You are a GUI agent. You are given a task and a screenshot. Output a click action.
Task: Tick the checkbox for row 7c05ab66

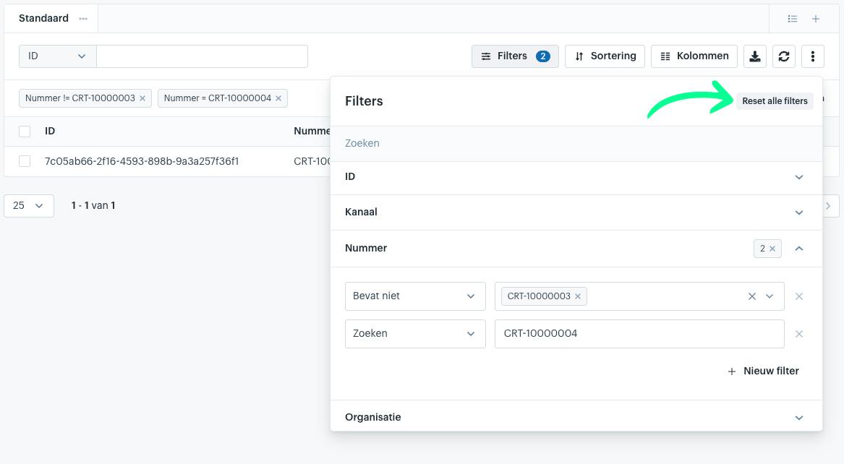click(25, 161)
